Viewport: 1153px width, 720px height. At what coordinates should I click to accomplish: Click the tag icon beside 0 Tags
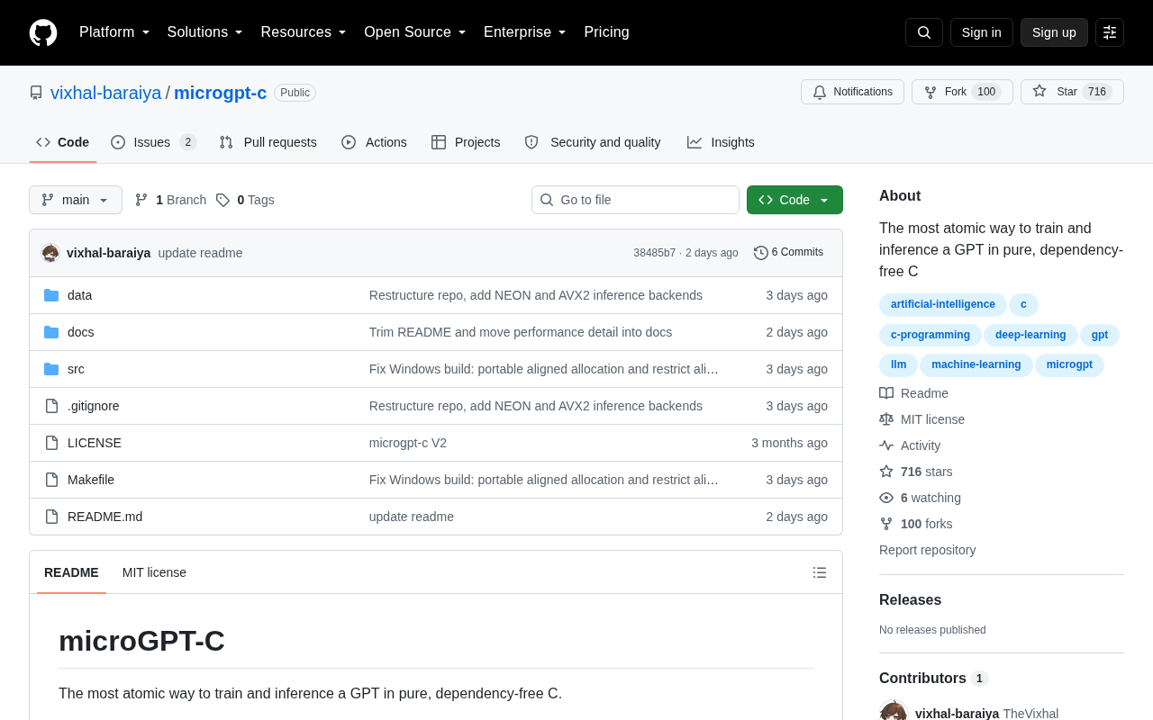(x=222, y=200)
